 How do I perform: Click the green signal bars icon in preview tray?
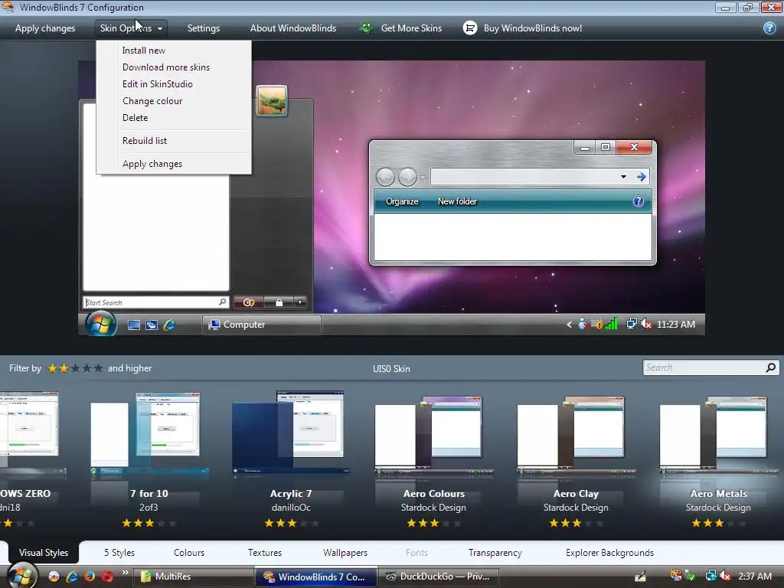click(611, 324)
